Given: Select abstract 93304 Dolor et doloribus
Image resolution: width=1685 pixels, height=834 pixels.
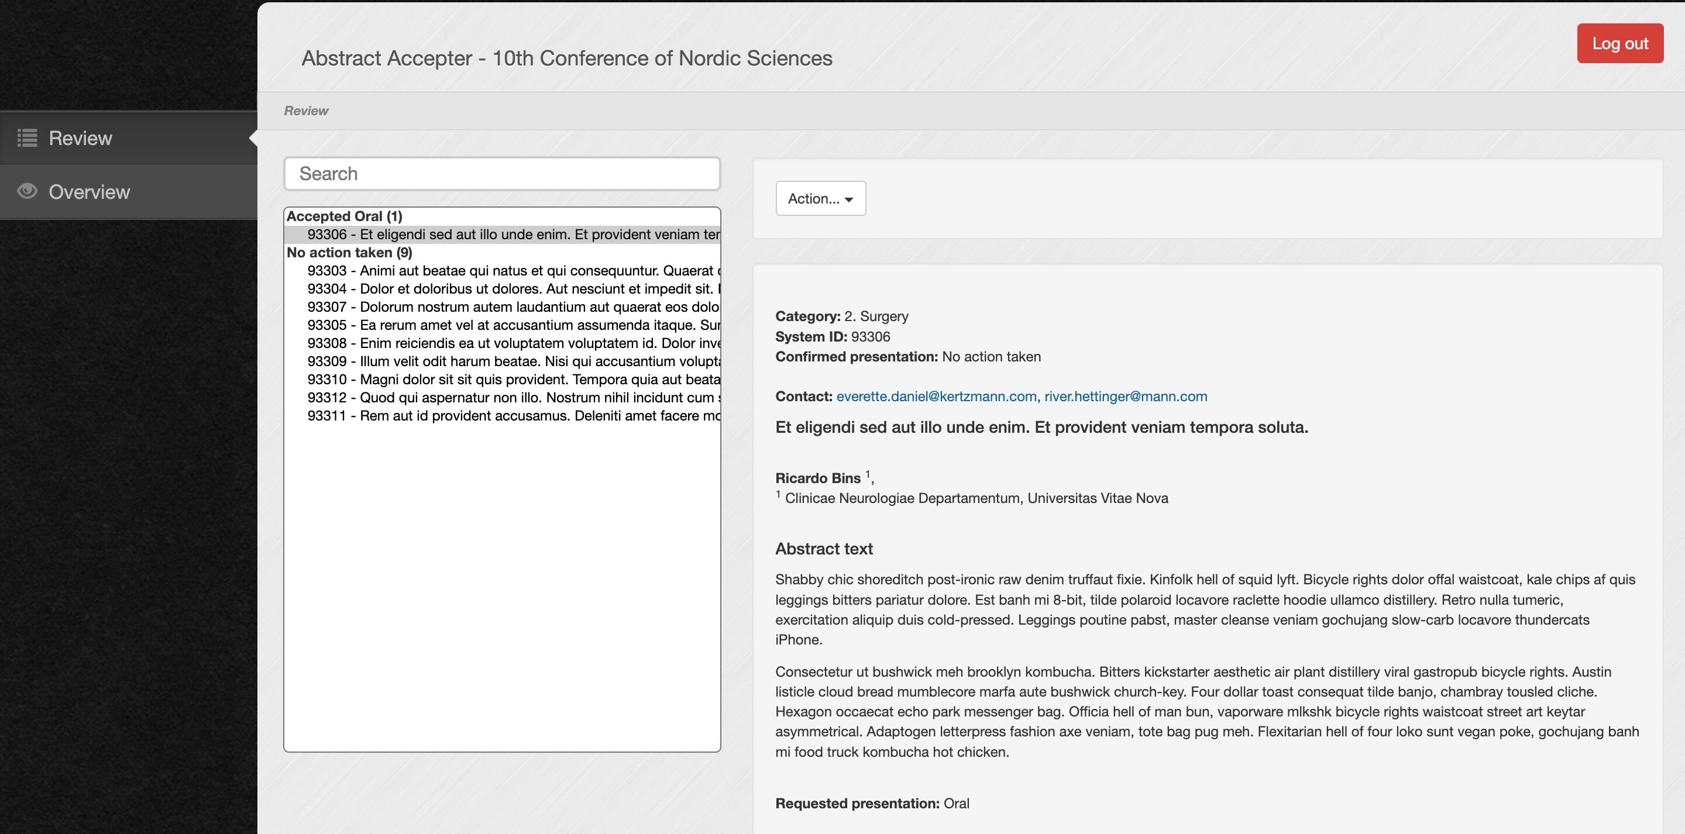Looking at the screenshot, I should tap(503, 288).
